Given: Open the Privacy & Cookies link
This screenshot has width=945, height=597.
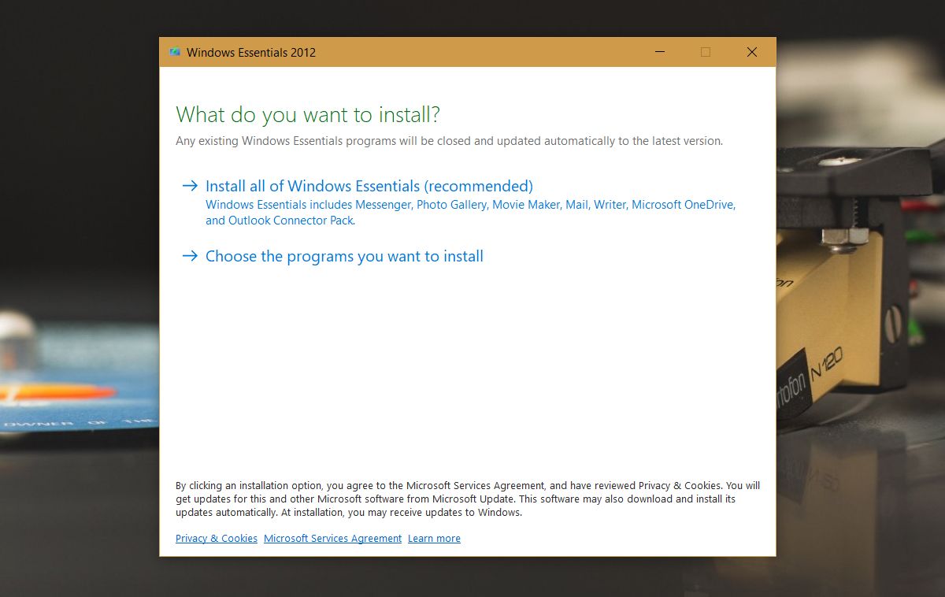Looking at the screenshot, I should pos(217,539).
